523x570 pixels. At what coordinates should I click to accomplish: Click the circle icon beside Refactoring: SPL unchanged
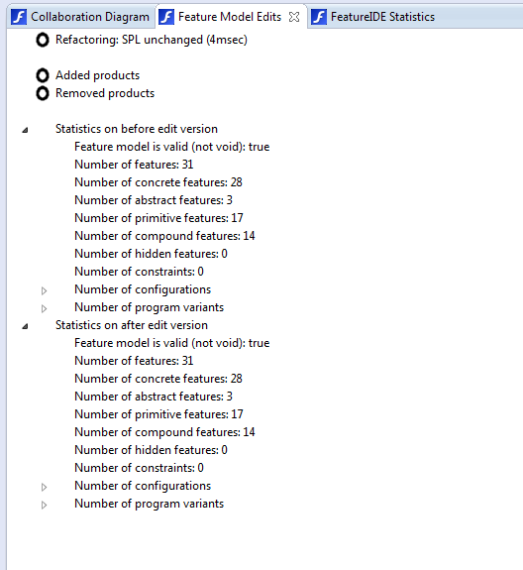click(x=43, y=40)
